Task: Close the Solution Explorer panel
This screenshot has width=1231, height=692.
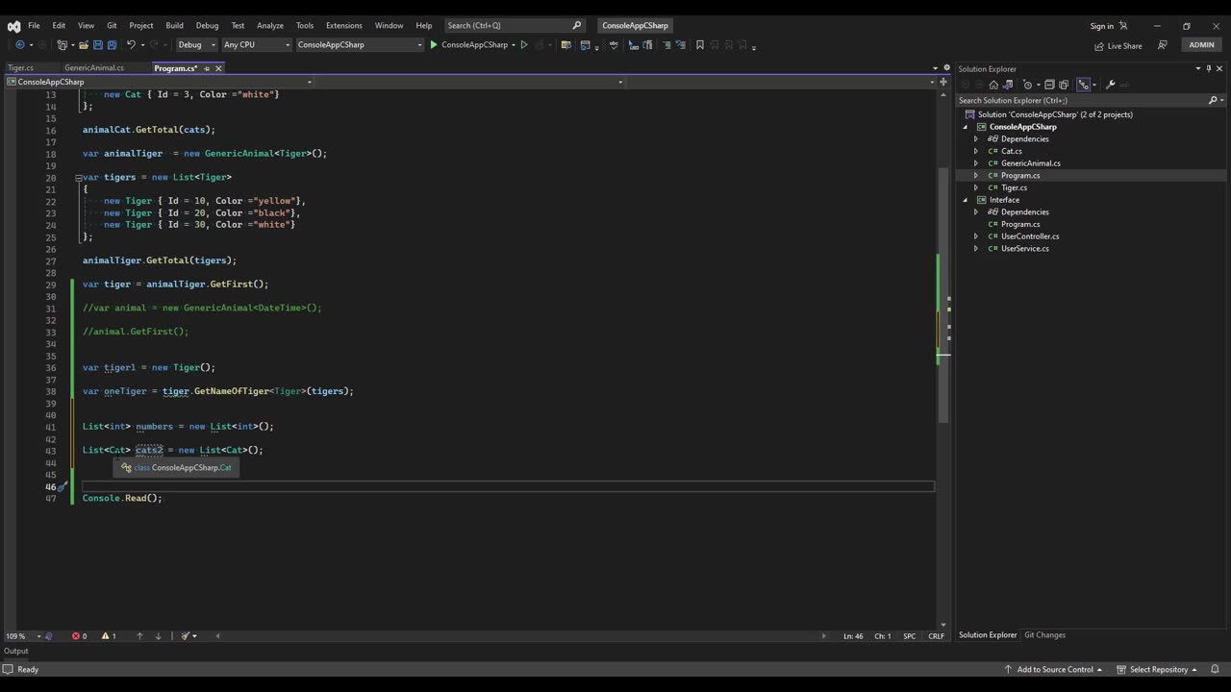Action: click(1220, 68)
